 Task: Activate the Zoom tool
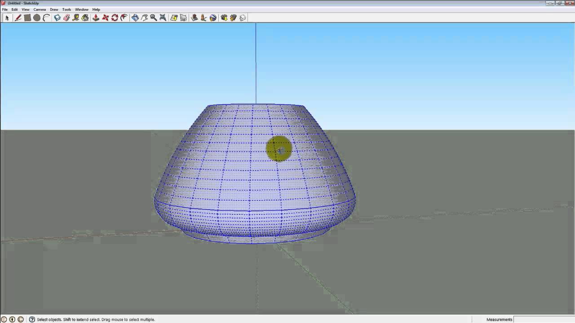tap(154, 17)
